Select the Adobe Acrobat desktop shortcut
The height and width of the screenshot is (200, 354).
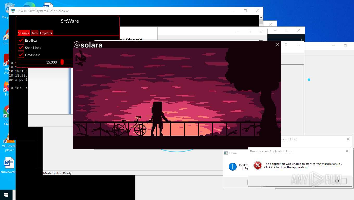(7, 64)
